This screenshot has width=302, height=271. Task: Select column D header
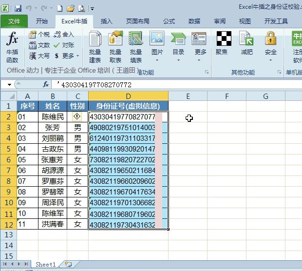click(x=128, y=97)
